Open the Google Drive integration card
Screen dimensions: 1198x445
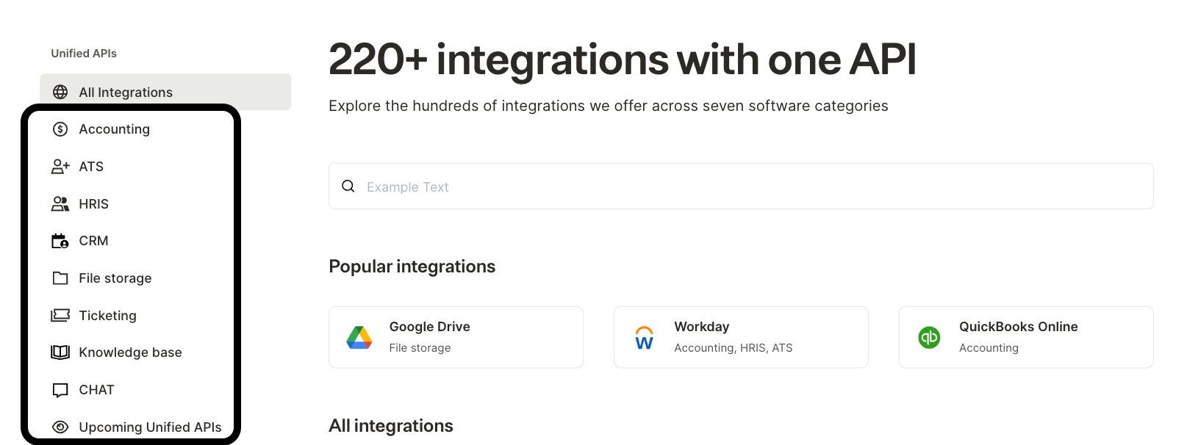(456, 336)
